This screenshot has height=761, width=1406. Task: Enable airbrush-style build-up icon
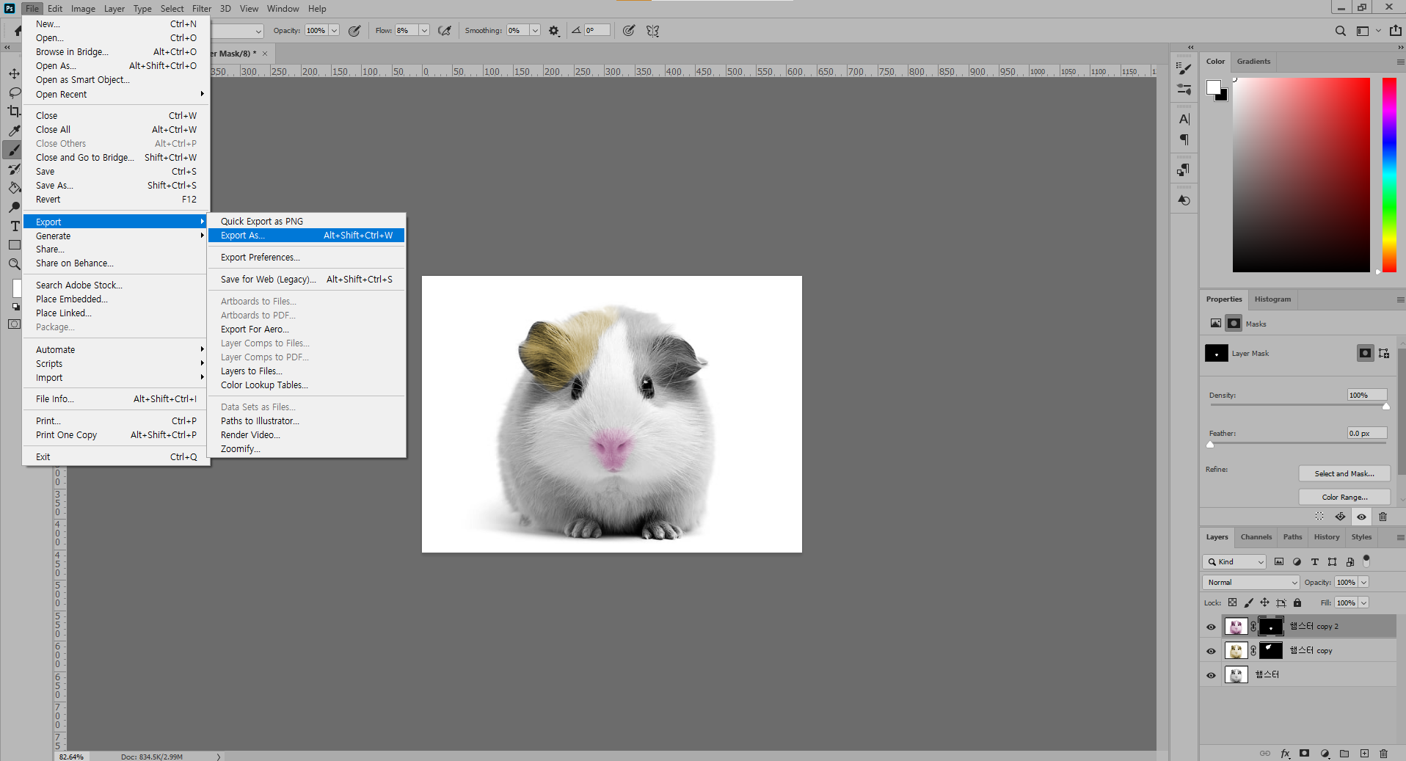(445, 31)
